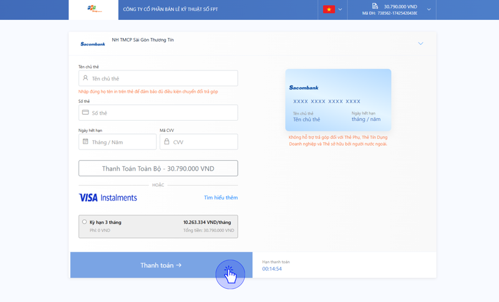Click the CVV input field

point(199,142)
